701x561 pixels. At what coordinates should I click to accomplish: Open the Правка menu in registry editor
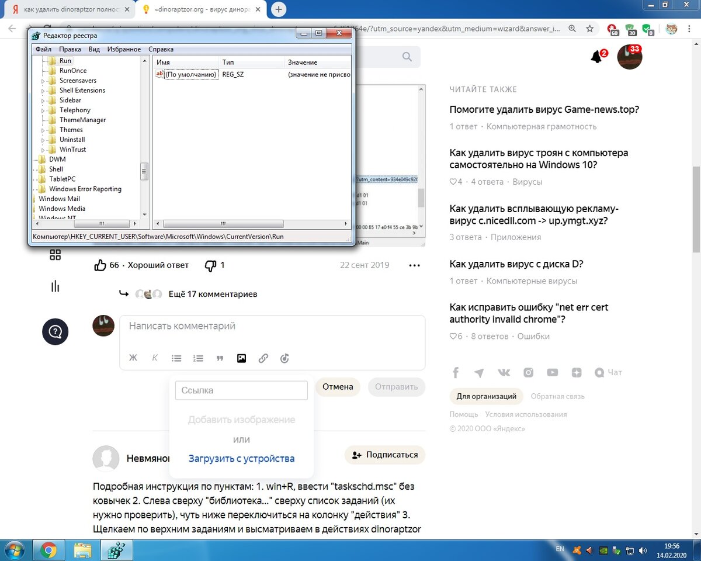click(x=70, y=49)
